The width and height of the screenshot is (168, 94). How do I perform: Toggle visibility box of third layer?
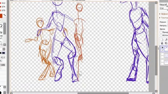click(162, 61)
